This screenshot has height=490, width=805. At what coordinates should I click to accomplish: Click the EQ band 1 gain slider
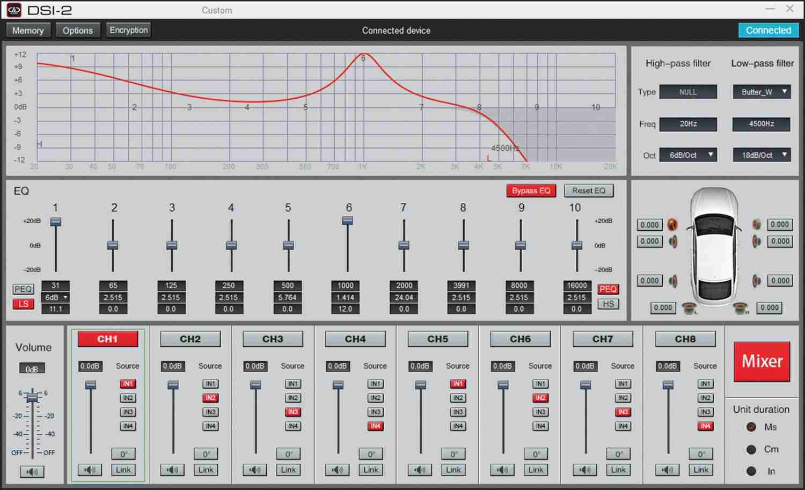click(55, 222)
